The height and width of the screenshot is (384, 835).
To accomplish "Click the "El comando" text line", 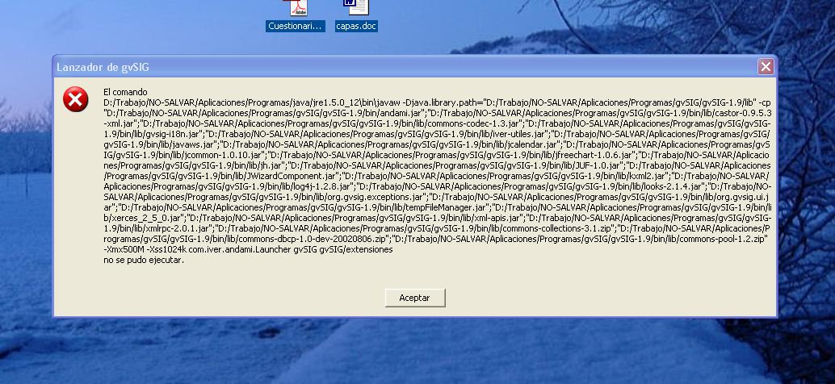I will click(x=125, y=93).
